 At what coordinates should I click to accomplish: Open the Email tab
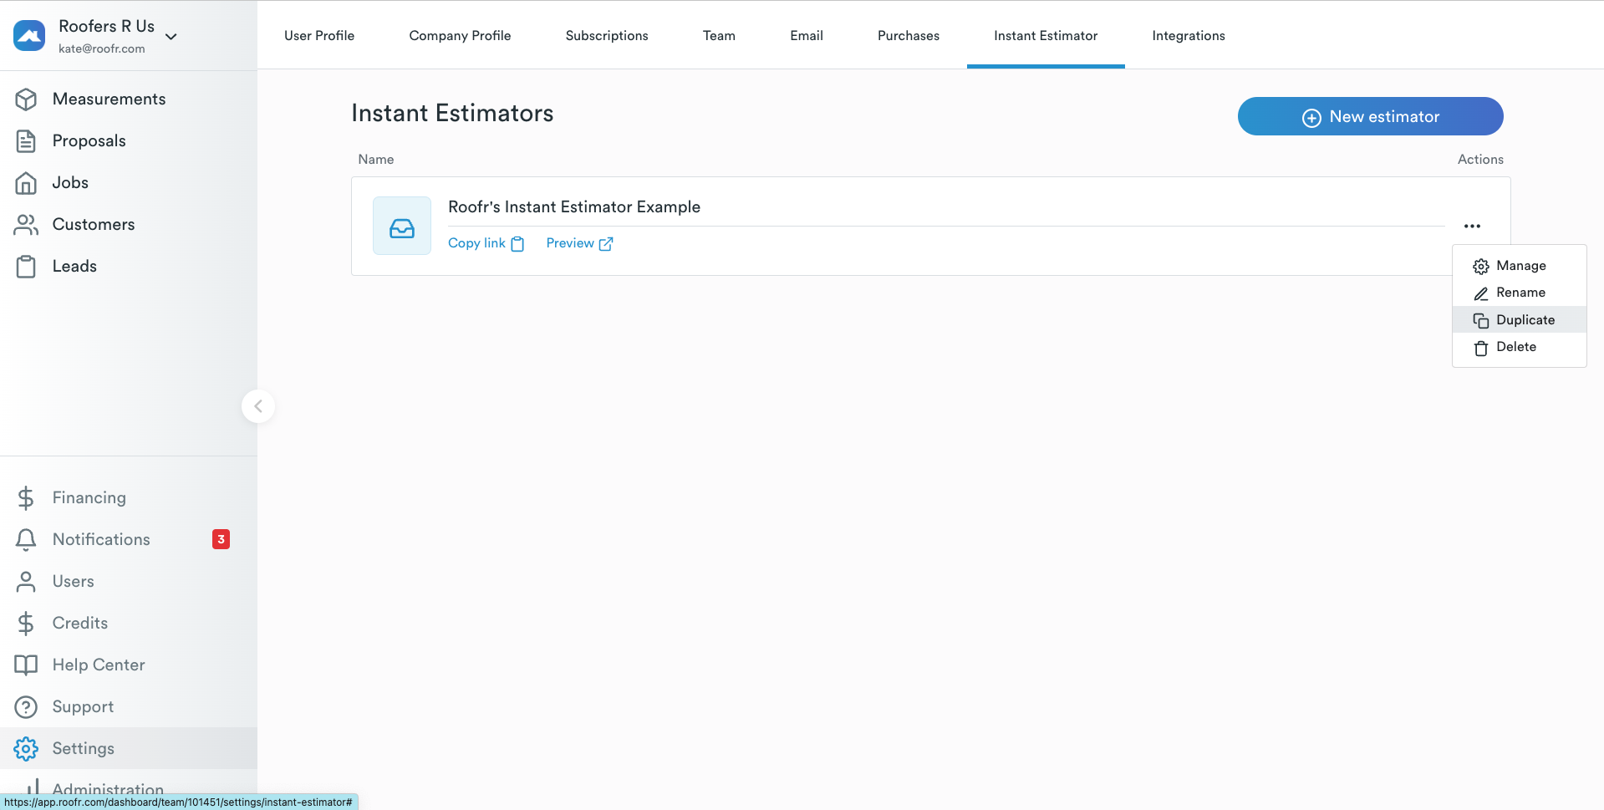click(807, 35)
